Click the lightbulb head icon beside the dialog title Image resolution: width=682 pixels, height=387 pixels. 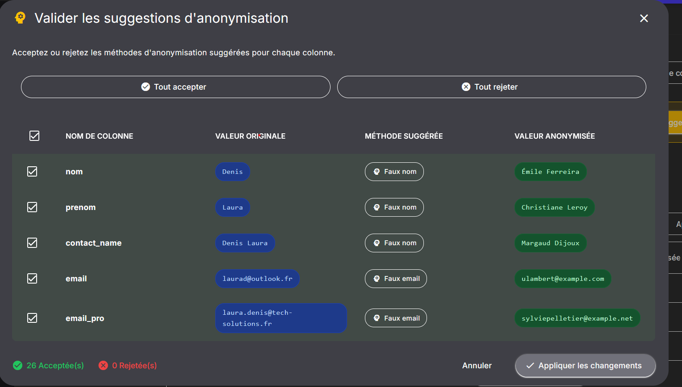(20, 18)
